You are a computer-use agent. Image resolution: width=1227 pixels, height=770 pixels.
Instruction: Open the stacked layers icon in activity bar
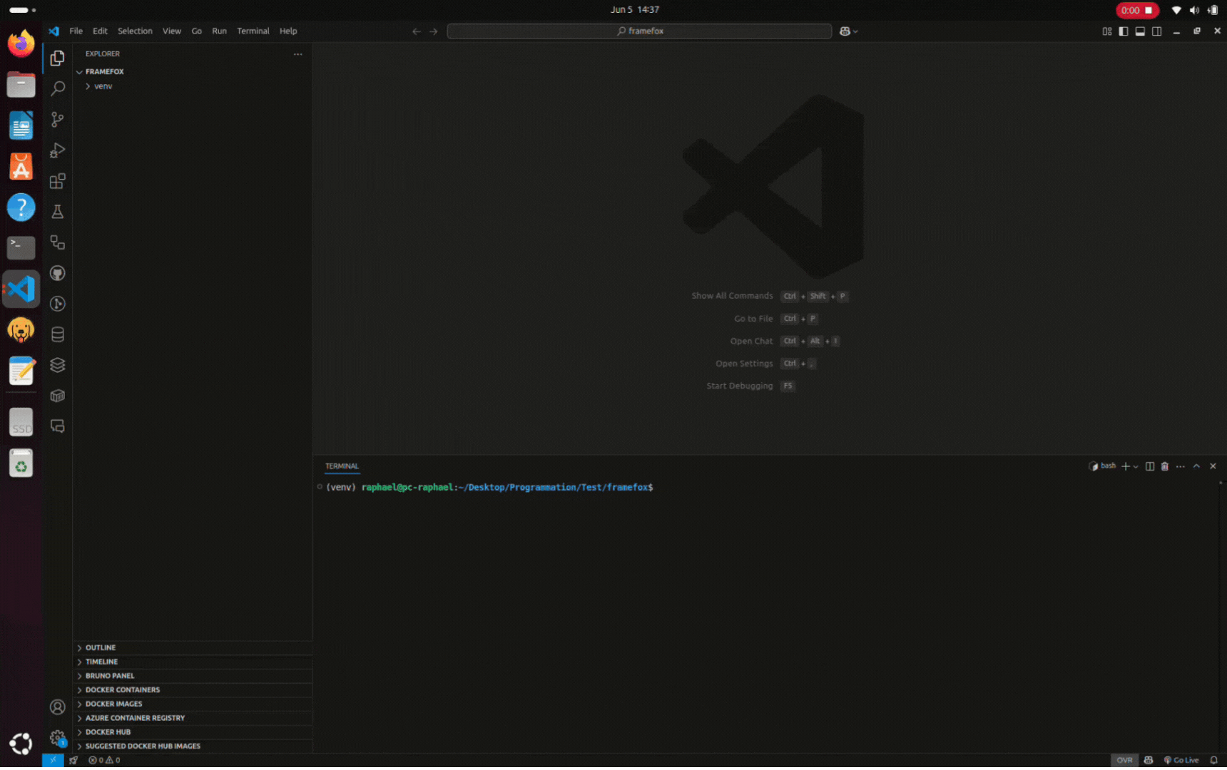click(x=58, y=365)
